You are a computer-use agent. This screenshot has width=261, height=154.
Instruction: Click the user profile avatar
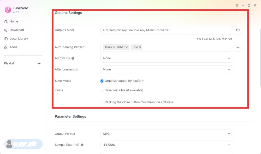[x=9, y=144]
